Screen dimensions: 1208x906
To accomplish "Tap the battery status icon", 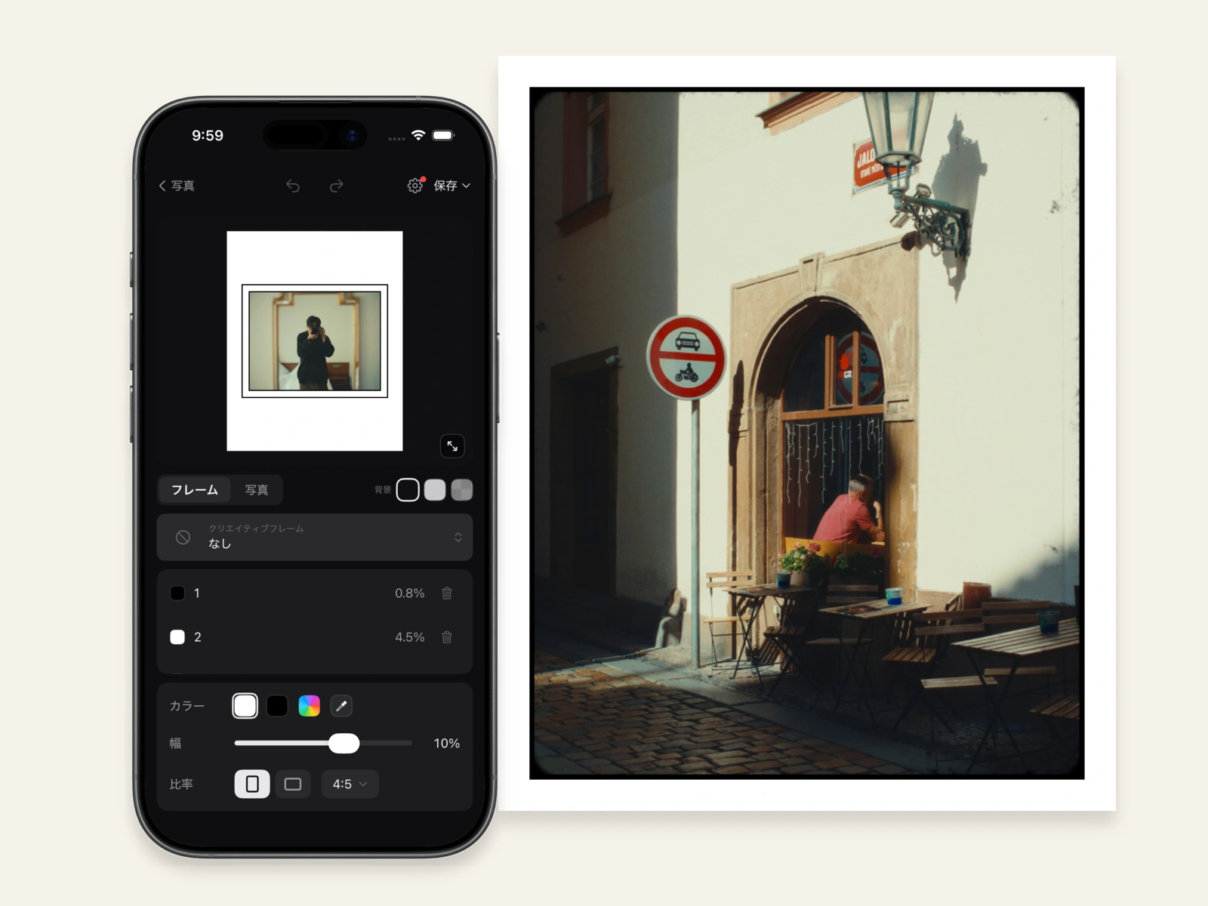I will [443, 135].
